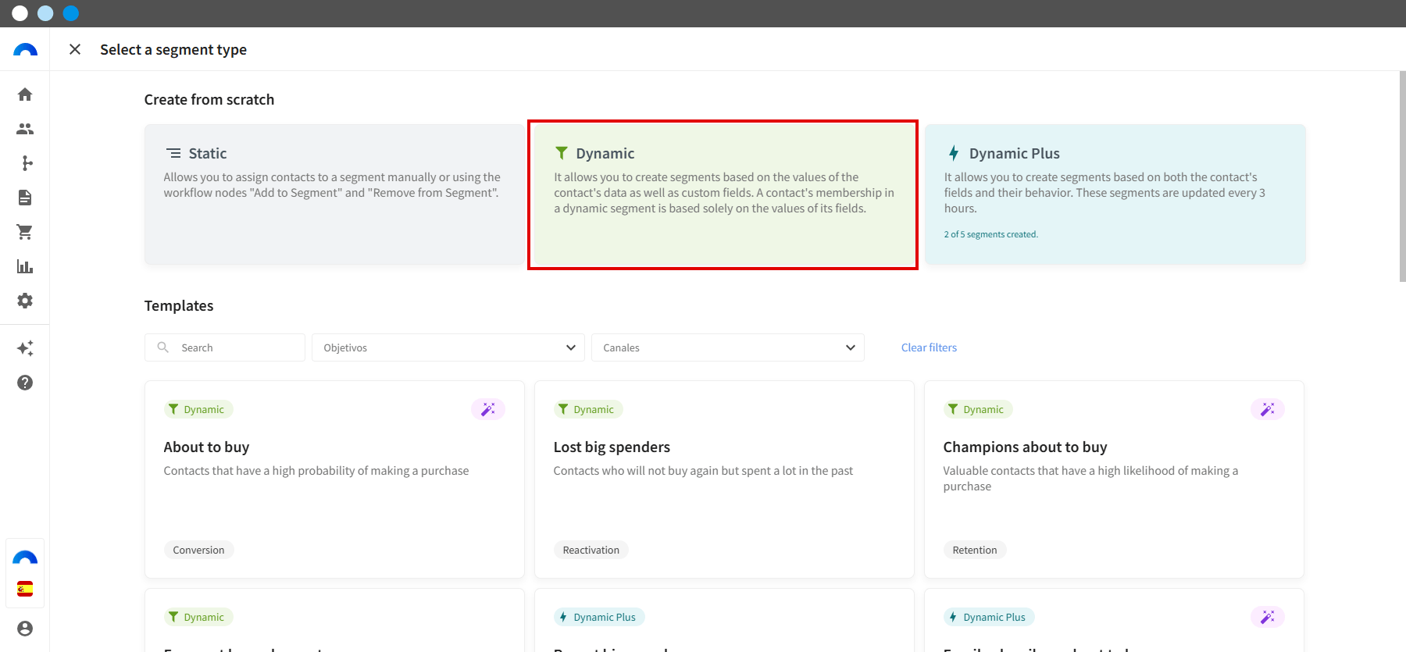Open the bar chart reports icon
The height and width of the screenshot is (652, 1406).
pos(25,266)
